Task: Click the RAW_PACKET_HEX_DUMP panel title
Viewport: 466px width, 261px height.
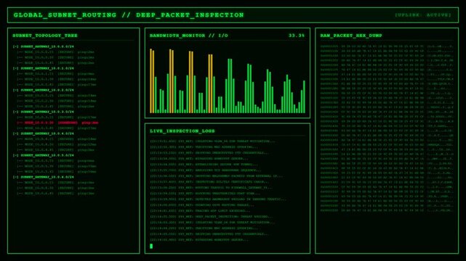Action: tap(351, 36)
